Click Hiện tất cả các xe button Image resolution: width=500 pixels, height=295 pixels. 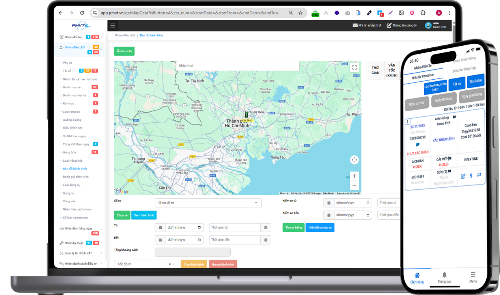[320, 228]
